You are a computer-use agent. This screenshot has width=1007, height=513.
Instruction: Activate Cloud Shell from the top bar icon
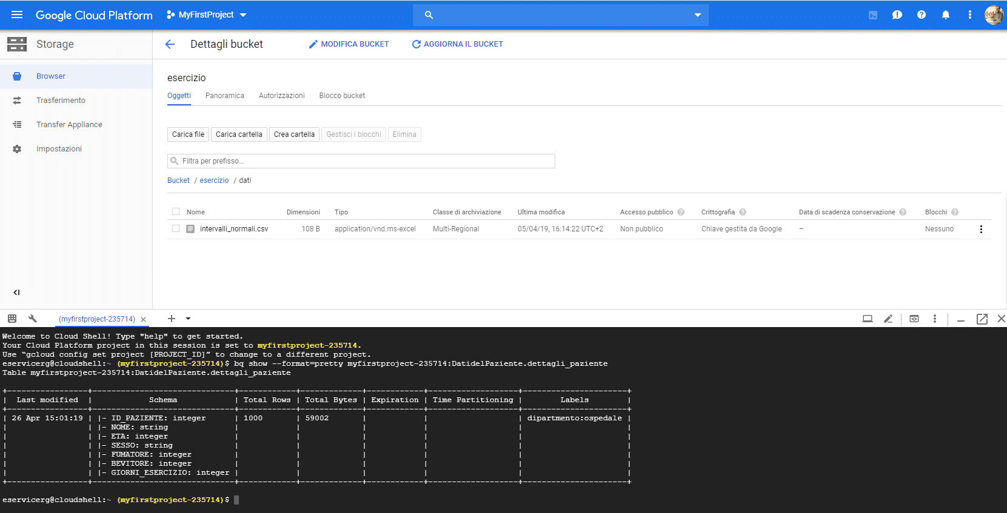click(873, 15)
